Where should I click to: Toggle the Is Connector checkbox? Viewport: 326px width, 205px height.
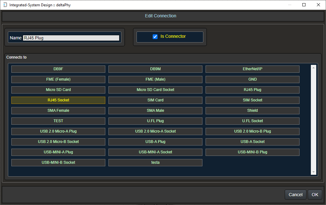click(155, 37)
